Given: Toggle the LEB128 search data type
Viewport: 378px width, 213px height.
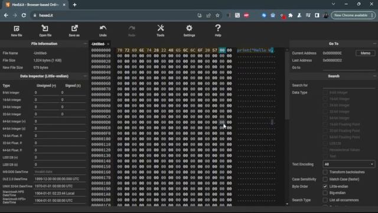Looking at the screenshot, I should [325, 143].
